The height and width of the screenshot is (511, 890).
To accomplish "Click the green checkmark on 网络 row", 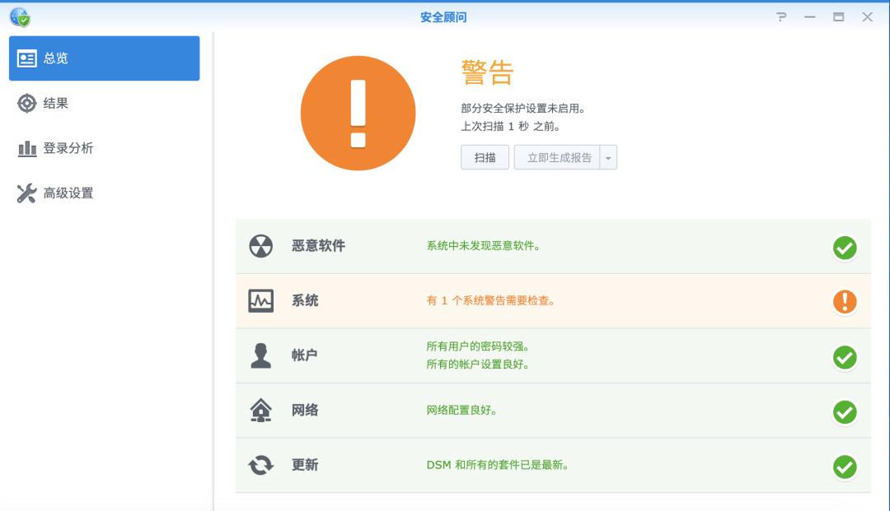I will (844, 411).
